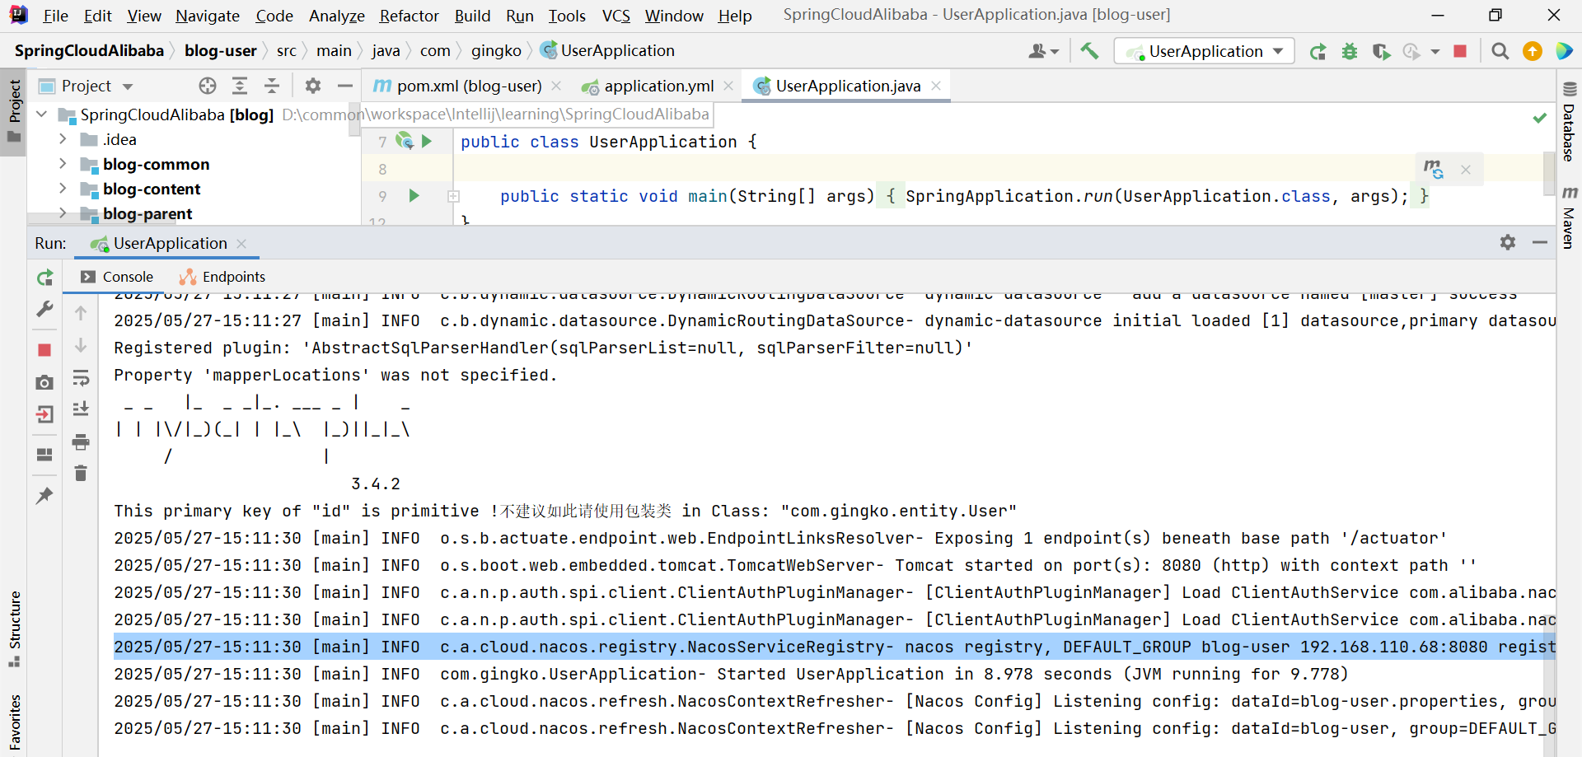Expand the blog-content module
The height and width of the screenshot is (757, 1582).
pyautogui.click(x=63, y=189)
